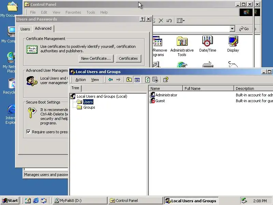Viewport: 273px width, 205px height.
Task: Switch to the Control Panel taskbar button
Action: click(135, 201)
